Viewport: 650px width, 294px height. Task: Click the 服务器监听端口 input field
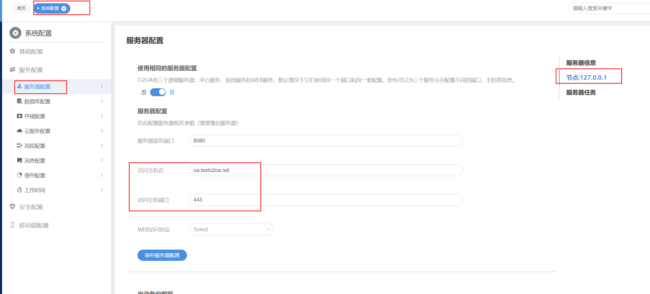coord(326,141)
